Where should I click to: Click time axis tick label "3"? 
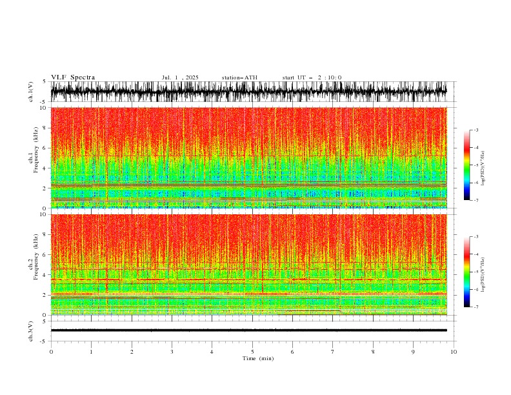pyautogui.click(x=172, y=352)
